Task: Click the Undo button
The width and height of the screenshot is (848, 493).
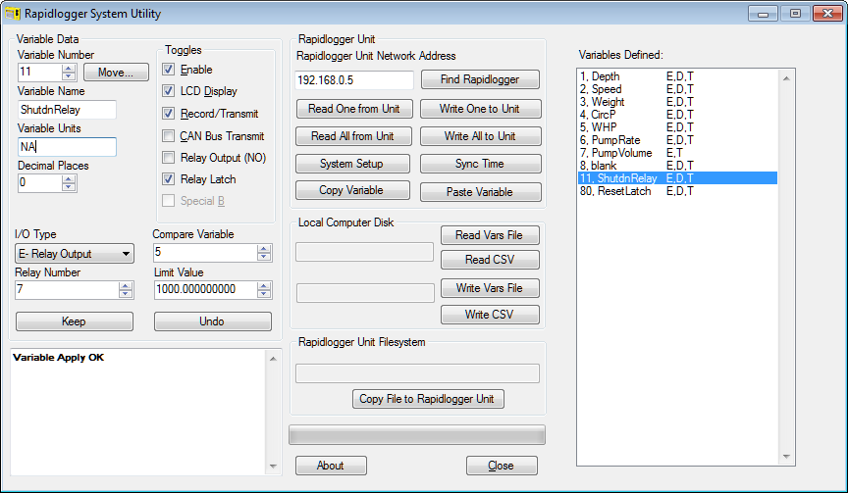Action: (x=213, y=321)
